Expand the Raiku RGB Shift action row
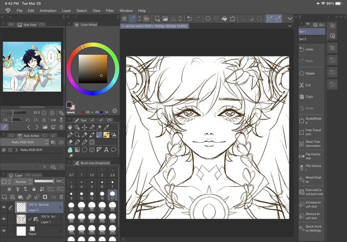Viewport: 347px width, 242px height. click(x=16, y=150)
